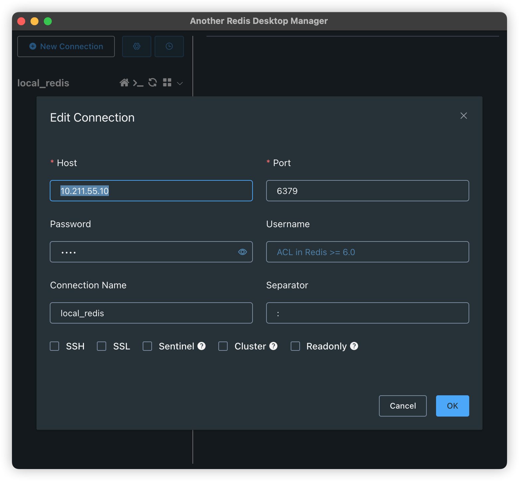
Task: Show help for the Readonly option
Action: pyautogui.click(x=354, y=346)
